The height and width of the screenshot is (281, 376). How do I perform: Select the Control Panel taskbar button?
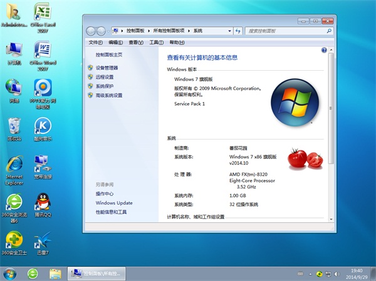pos(97,273)
